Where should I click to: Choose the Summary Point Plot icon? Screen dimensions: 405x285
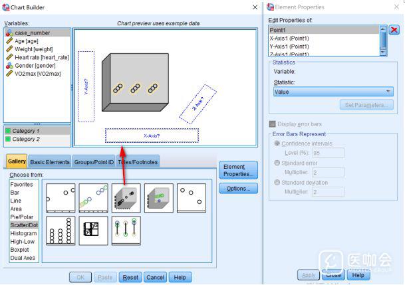coord(191,197)
